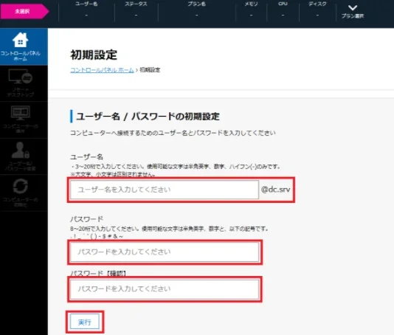The image size is (394, 335).
Task: Click the @dc.srv domain suffix label
Action: pos(275,190)
